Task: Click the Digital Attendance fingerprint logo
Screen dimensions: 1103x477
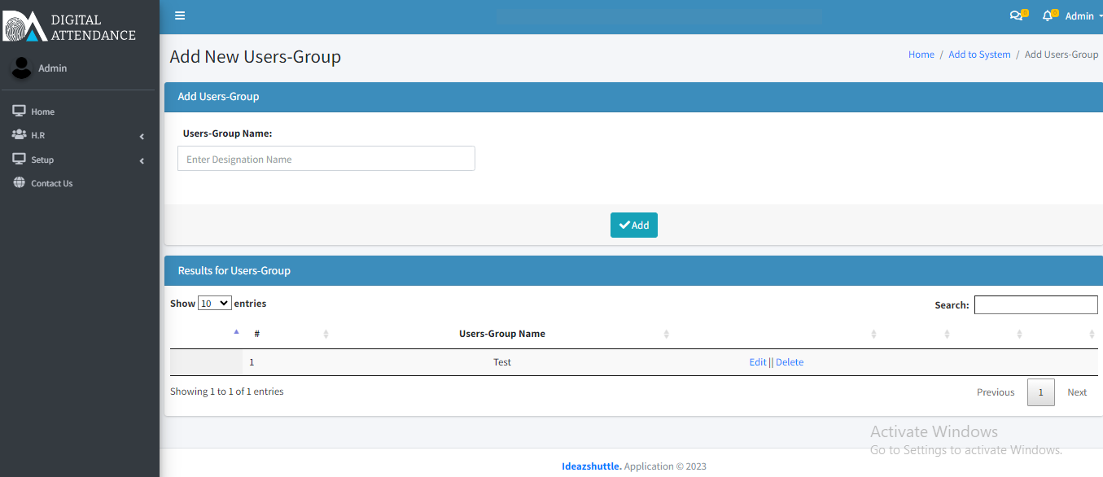Action: 23,24
